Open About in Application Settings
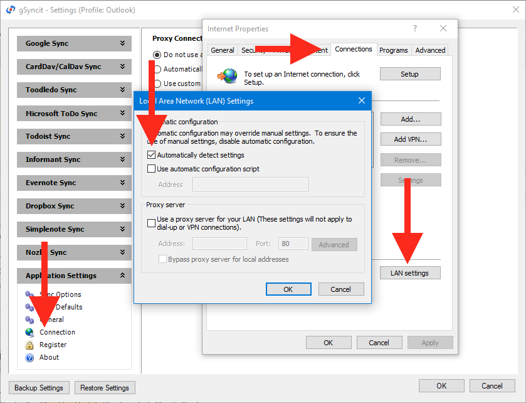Screen dimensions: 526x403 click(x=49, y=357)
